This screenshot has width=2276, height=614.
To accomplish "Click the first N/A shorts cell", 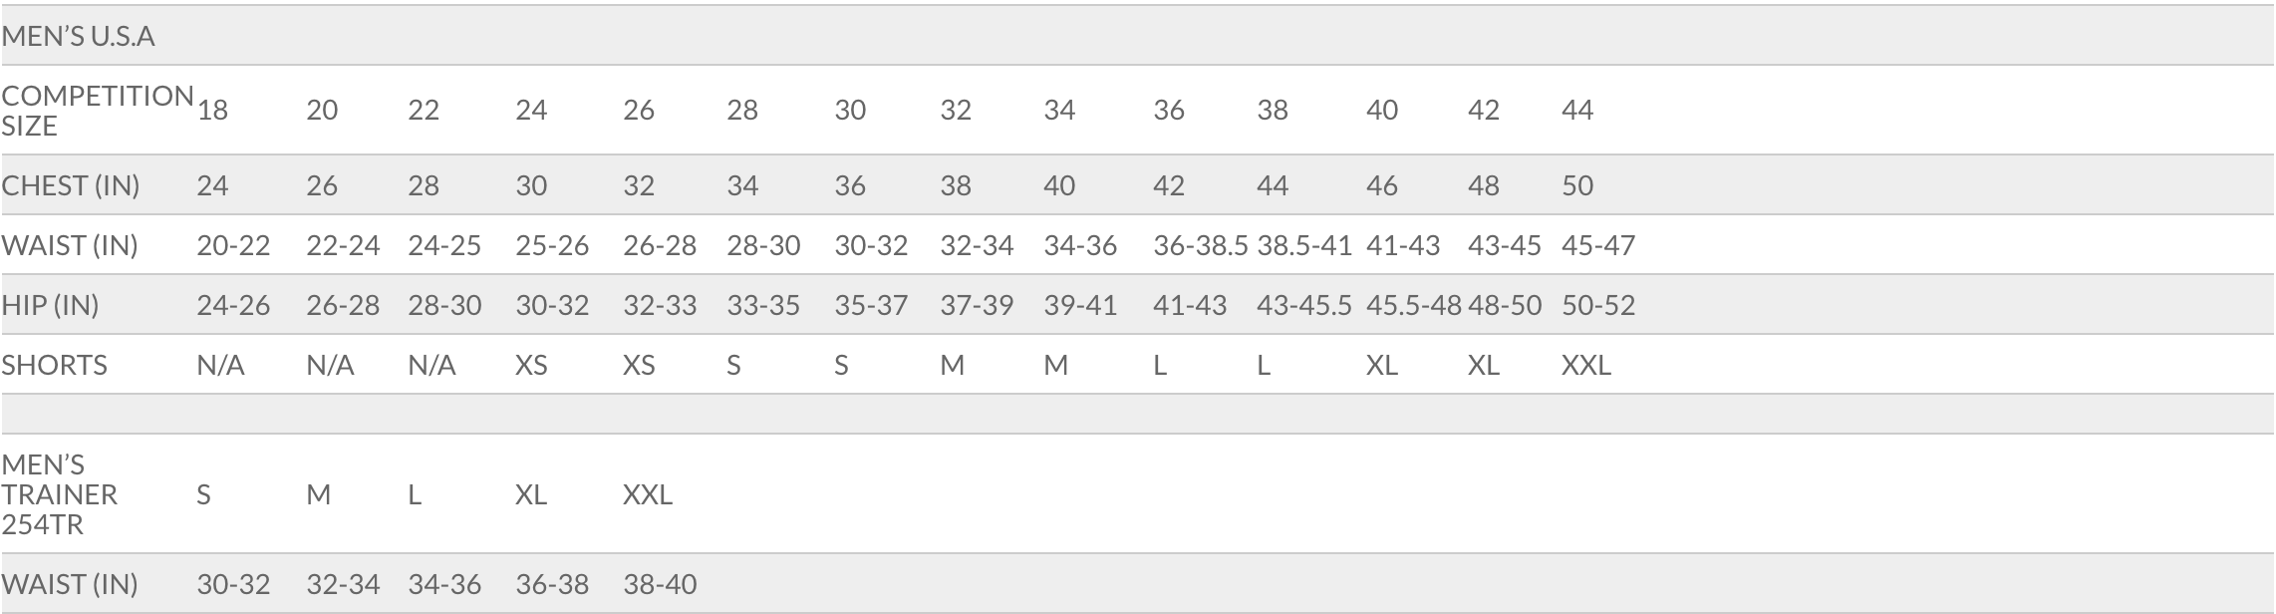I will (x=220, y=365).
